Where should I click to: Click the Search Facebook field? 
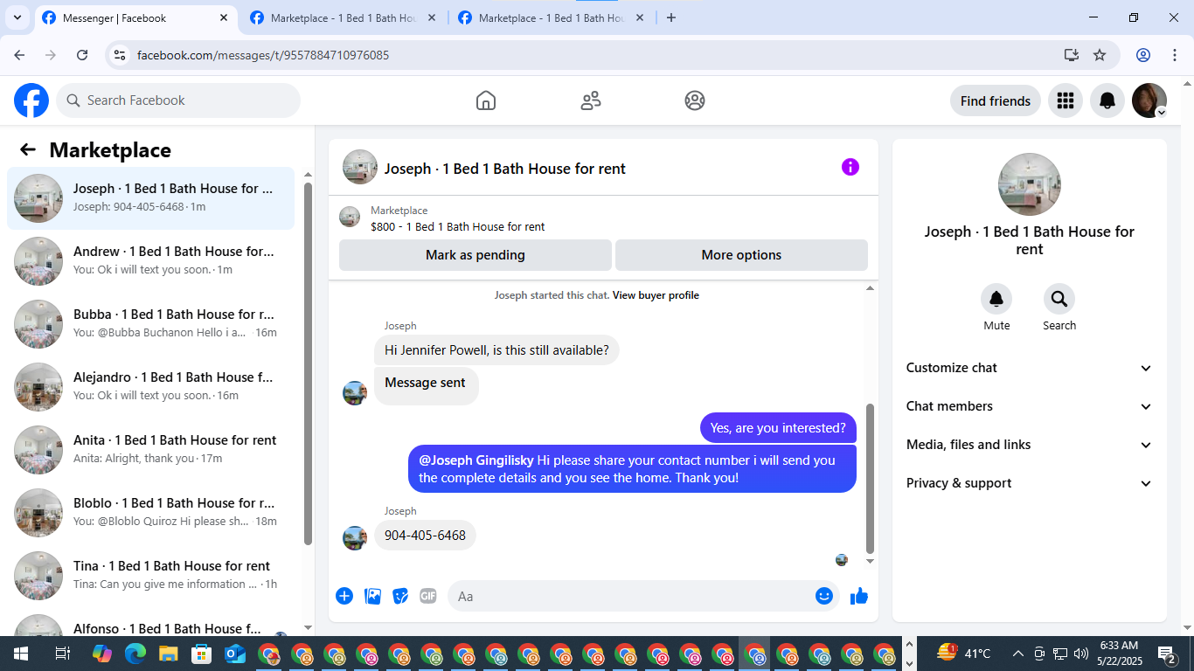pos(178,100)
